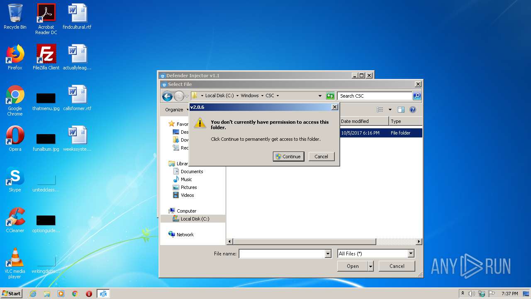The image size is (531, 299).
Task: Click the volume speaker tray icon
Action: point(472,294)
